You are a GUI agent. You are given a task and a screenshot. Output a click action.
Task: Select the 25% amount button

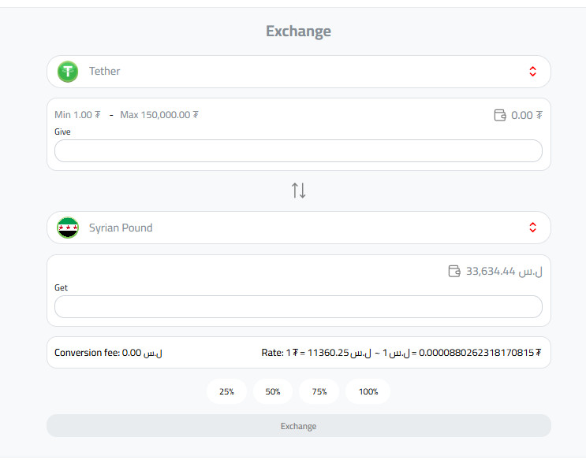(226, 391)
